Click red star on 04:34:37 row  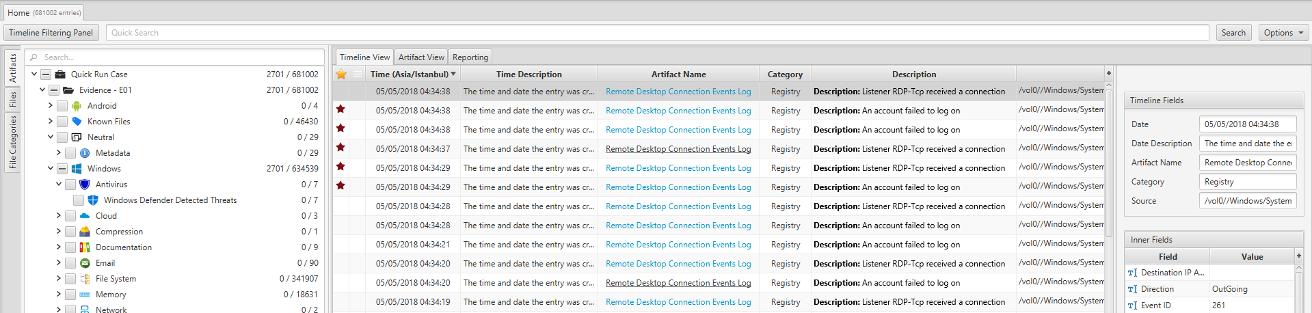tap(340, 148)
